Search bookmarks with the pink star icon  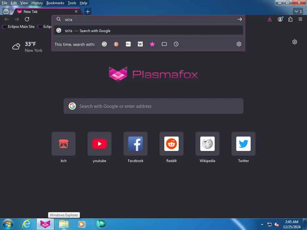tap(152, 44)
